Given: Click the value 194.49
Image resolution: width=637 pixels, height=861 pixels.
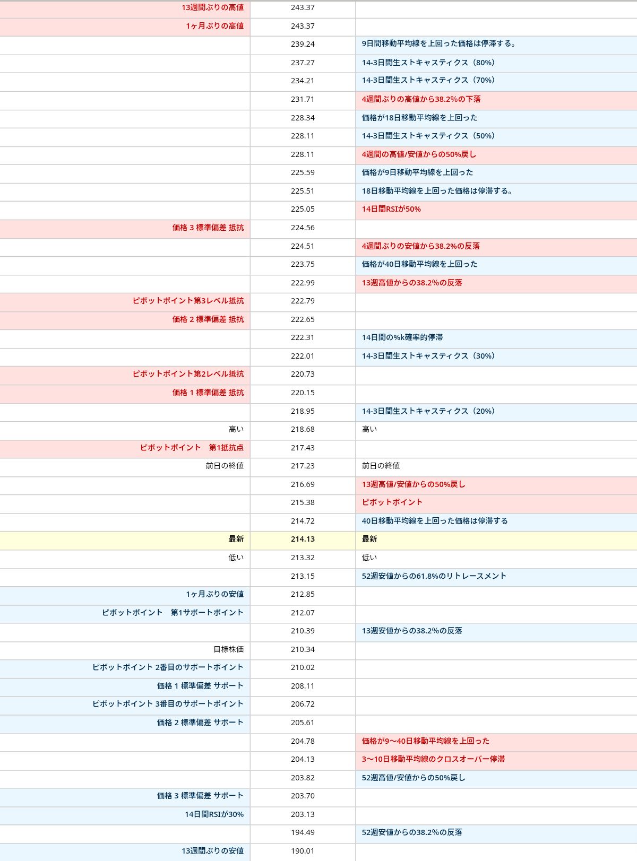Looking at the screenshot, I should (303, 832).
